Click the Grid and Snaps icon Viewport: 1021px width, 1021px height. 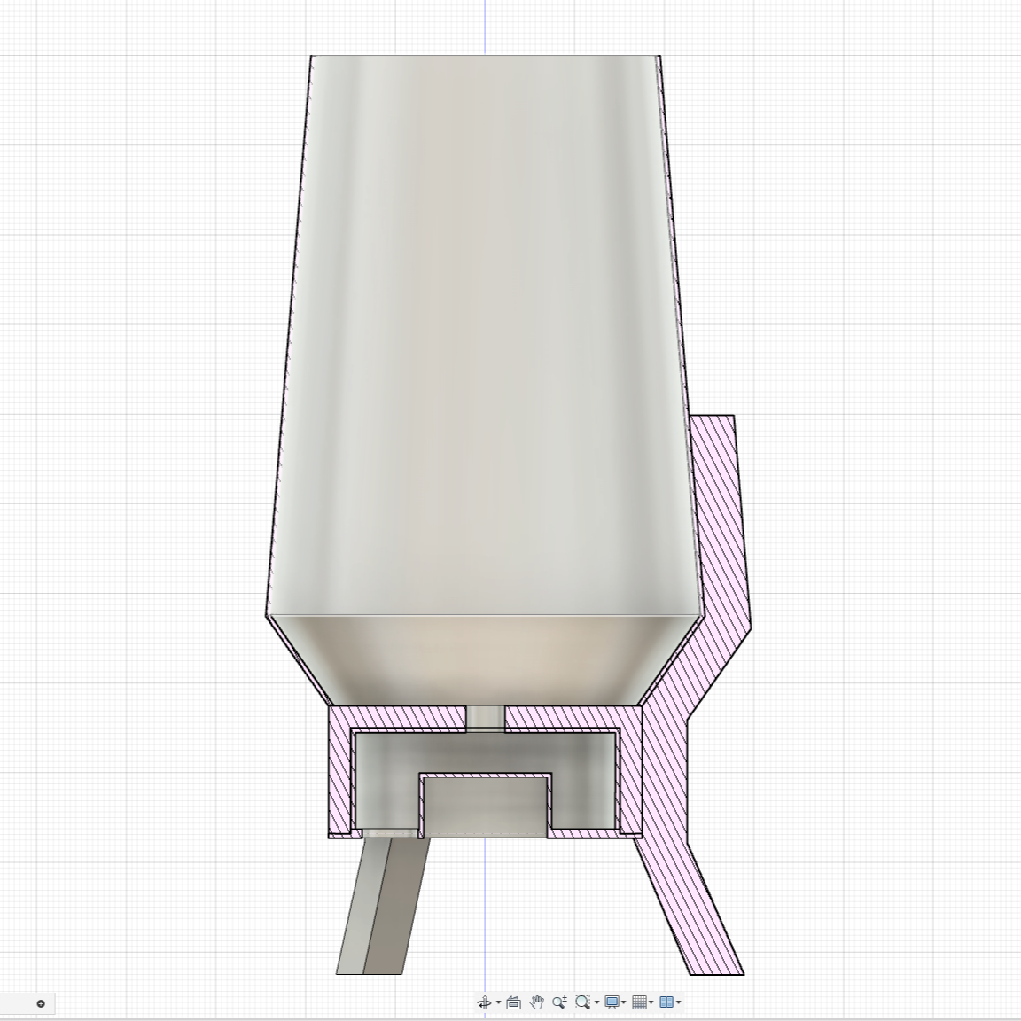(639, 1002)
